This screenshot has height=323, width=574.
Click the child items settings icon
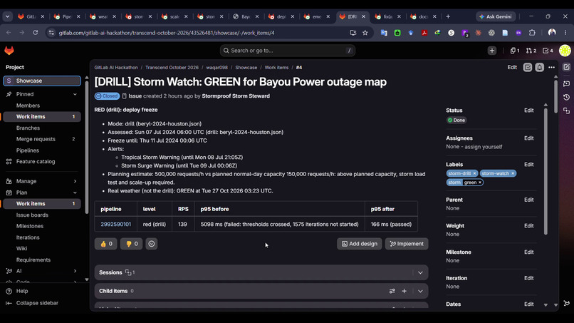pos(392,291)
